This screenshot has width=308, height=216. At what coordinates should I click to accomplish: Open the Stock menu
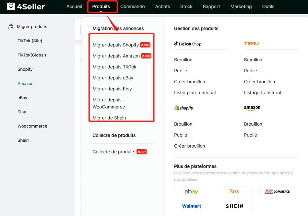pyautogui.click(x=186, y=6)
